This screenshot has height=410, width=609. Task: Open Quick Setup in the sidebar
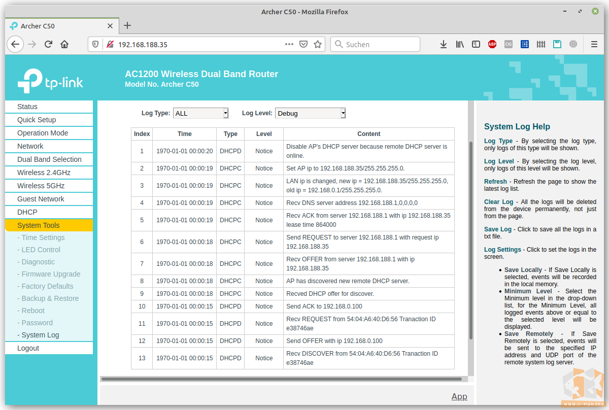tap(49, 120)
